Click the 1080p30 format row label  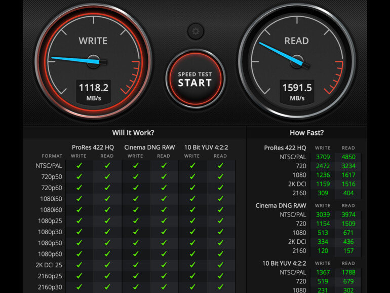[x=50, y=232]
